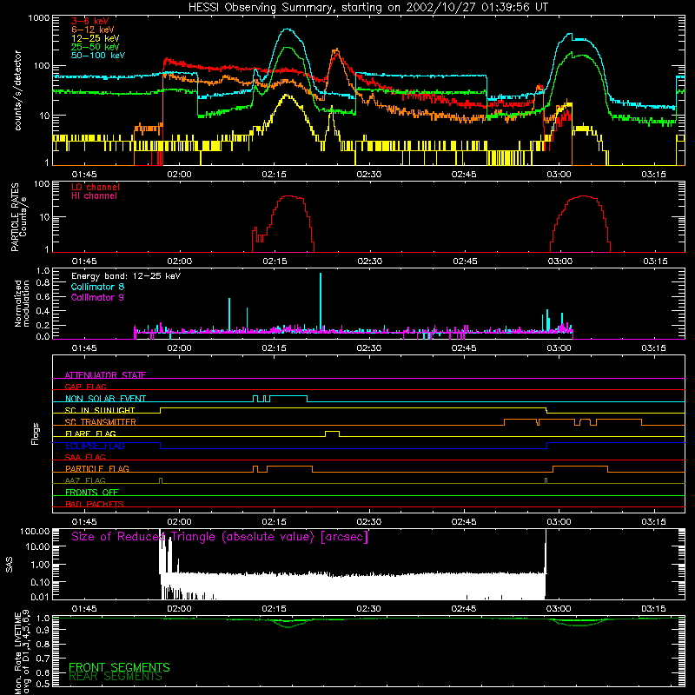695x695 pixels.
Task: Click the 0.01 tick on the SAS axis
Action: tap(40, 597)
